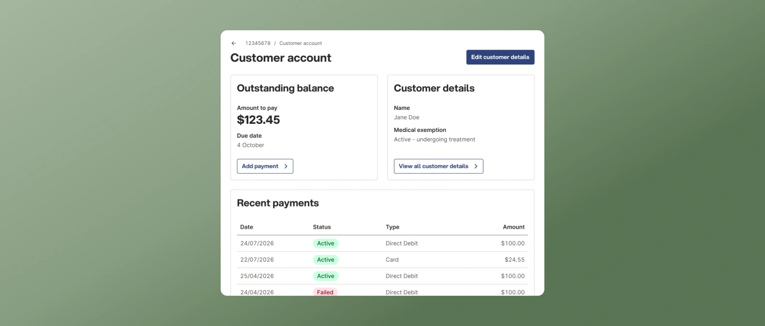This screenshot has height=326, width=765.
Task: Click the Outstanding balance heading
Action: [x=285, y=88]
